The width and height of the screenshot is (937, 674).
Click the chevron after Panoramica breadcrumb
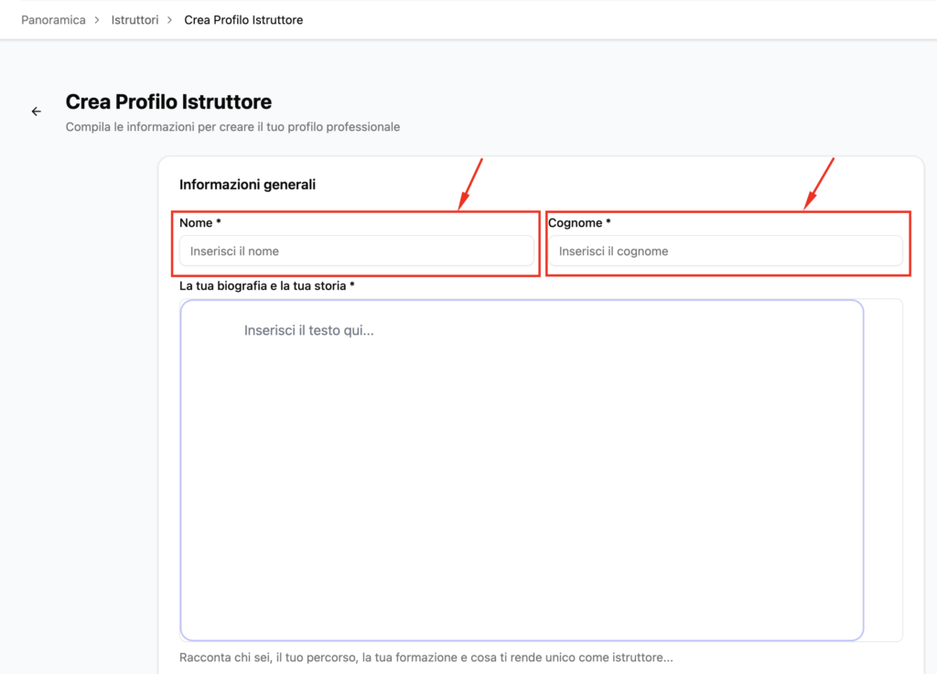[x=99, y=20]
